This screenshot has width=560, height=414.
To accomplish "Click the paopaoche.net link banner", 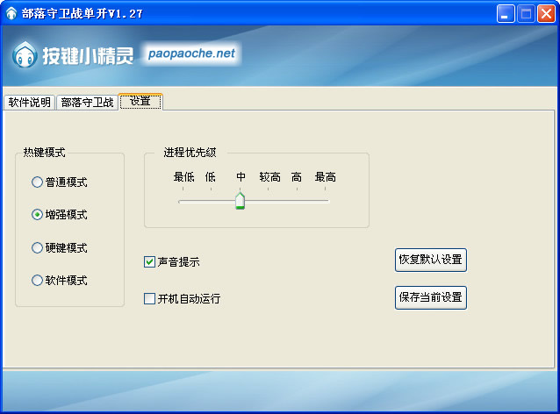I will coord(191,54).
